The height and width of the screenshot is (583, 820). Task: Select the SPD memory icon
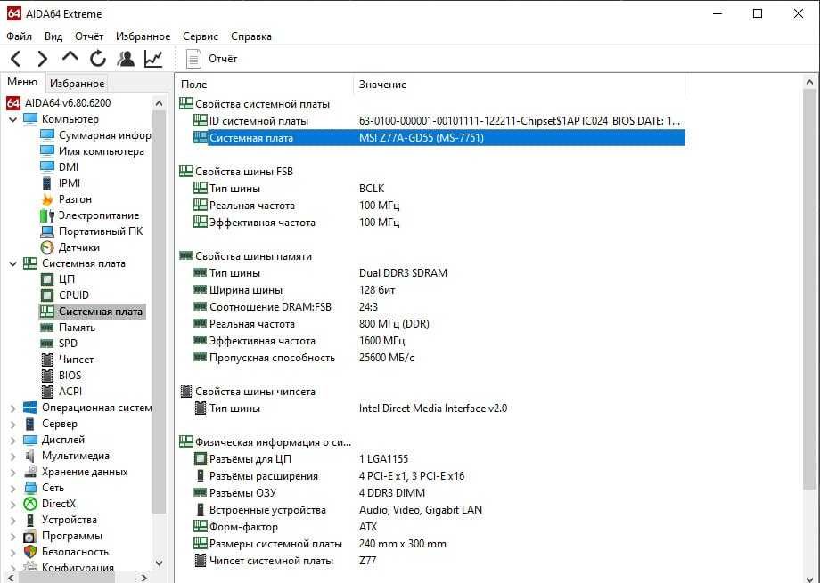(47, 344)
